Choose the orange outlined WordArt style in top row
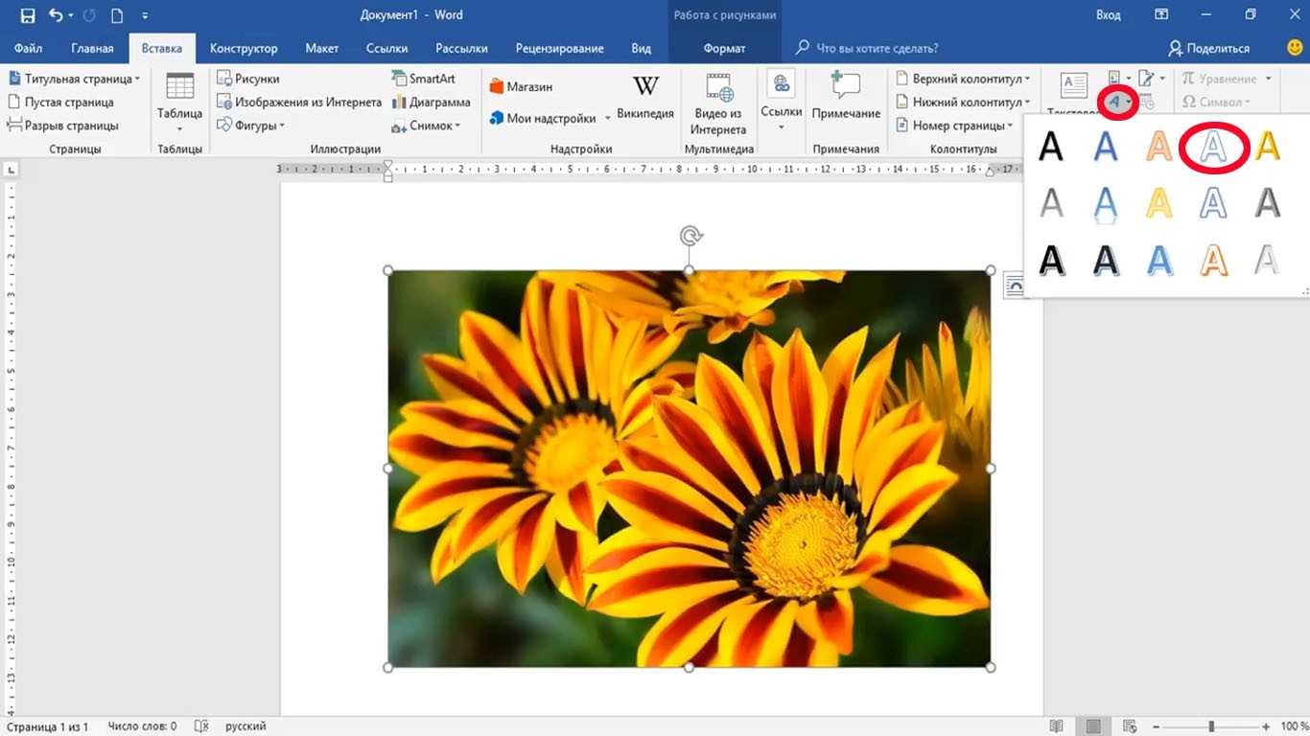 click(1159, 147)
